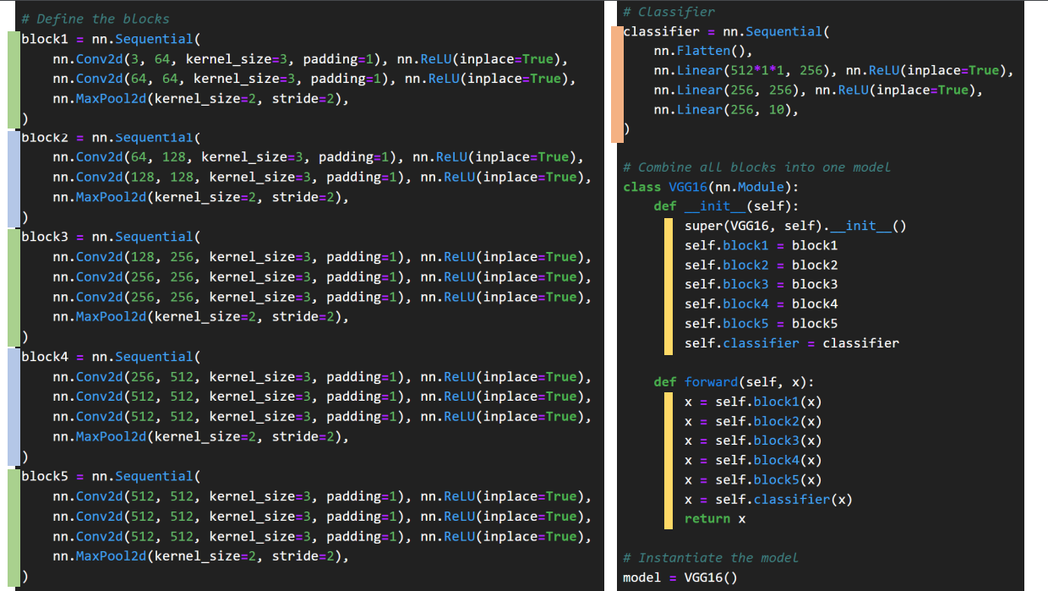Select the 'class VGG16(nn.Module):' line
The image size is (1048, 591).
tap(711, 187)
